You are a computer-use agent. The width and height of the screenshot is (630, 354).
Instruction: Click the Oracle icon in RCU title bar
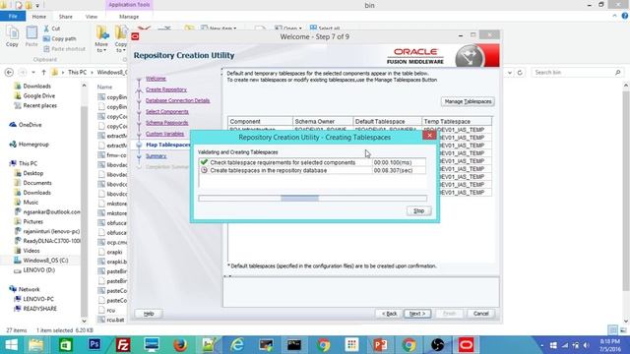pyautogui.click(x=135, y=36)
